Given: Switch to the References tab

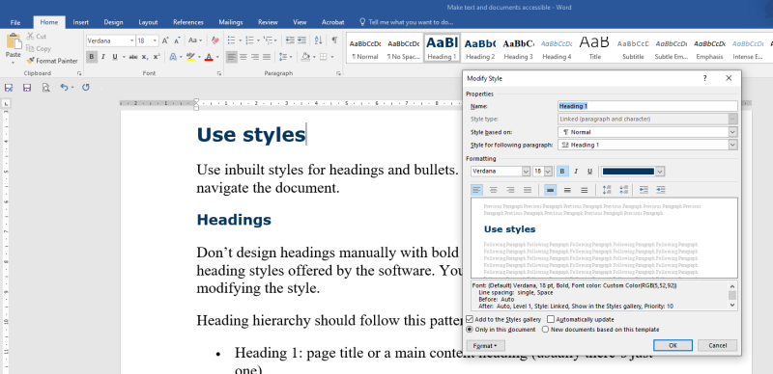Looking at the screenshot, I should [188, 22].
